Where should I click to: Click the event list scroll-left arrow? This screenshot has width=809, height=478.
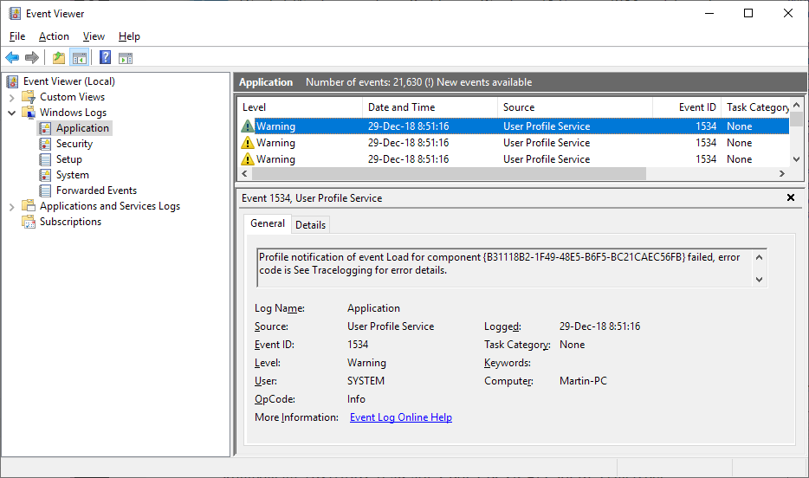[244, 174]
